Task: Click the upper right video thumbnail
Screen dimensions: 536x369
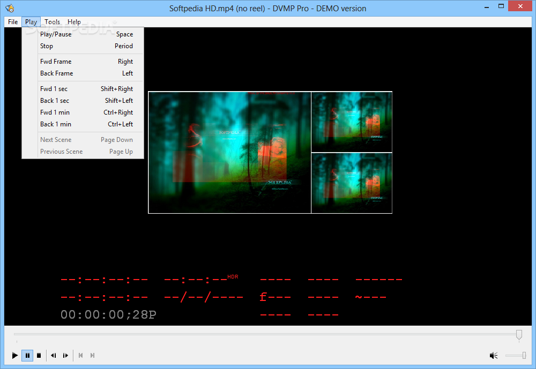Action: pos(352,122)
